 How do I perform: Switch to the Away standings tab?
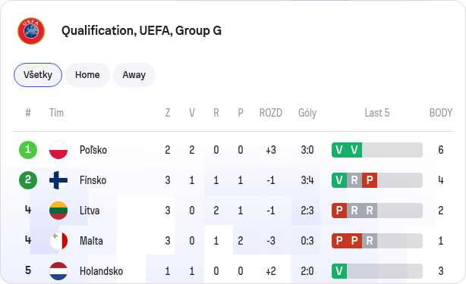point(134,75)
